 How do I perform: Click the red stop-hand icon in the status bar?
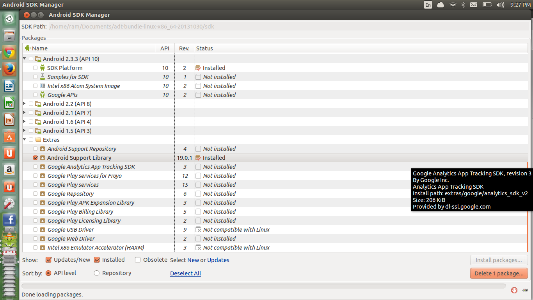(514, 290)
